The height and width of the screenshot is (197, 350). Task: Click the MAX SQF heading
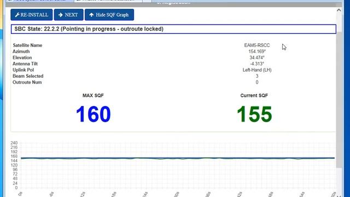coord(93,96)
